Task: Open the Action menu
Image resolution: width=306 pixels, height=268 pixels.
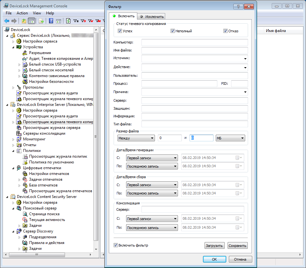Action: [x=22, y=13]
